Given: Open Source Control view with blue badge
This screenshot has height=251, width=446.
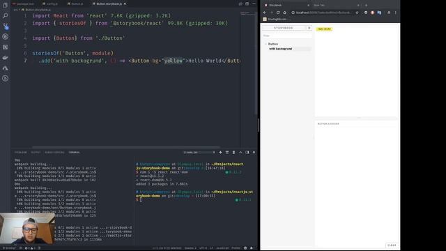Looking at the screenshot, I should [x=5, y=26].
